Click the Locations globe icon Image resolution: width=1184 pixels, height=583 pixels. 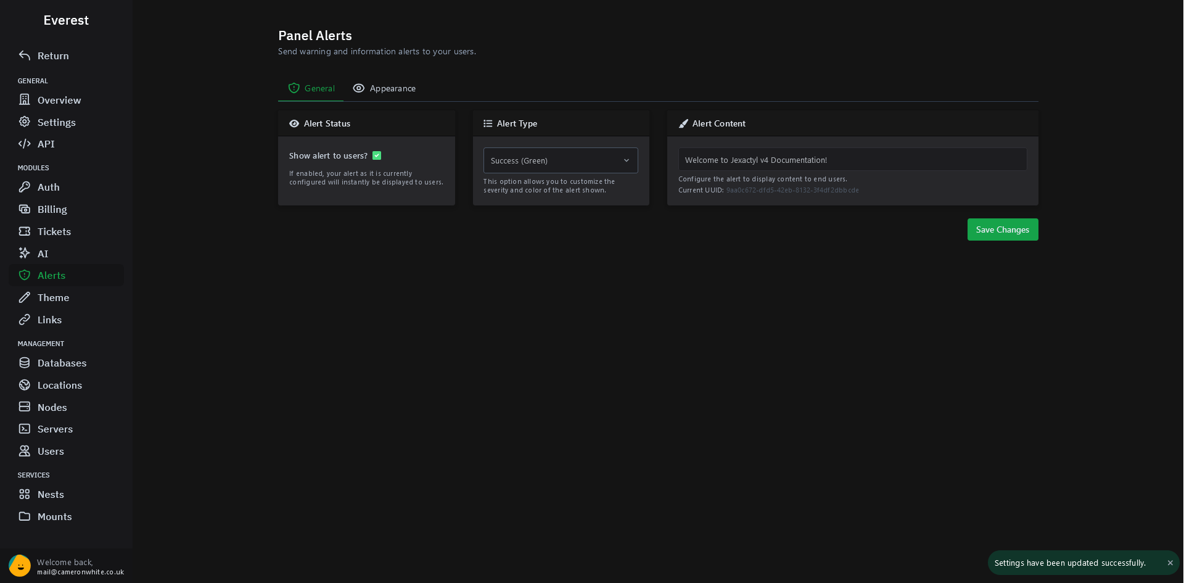coord(25,385)
